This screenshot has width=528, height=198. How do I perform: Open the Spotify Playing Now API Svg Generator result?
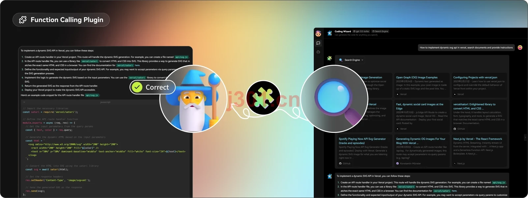(x=362, y=141)
